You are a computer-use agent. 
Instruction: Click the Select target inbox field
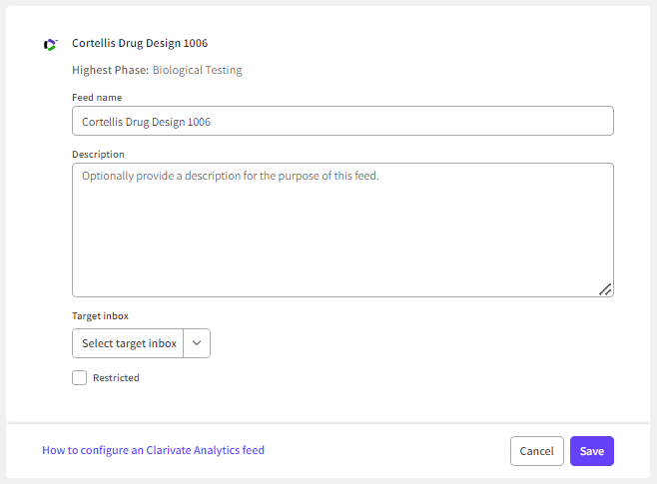(128, 343)
